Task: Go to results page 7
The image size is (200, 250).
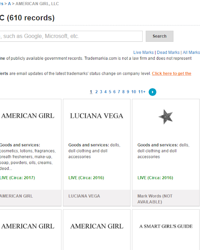Action: coord(119,92)
